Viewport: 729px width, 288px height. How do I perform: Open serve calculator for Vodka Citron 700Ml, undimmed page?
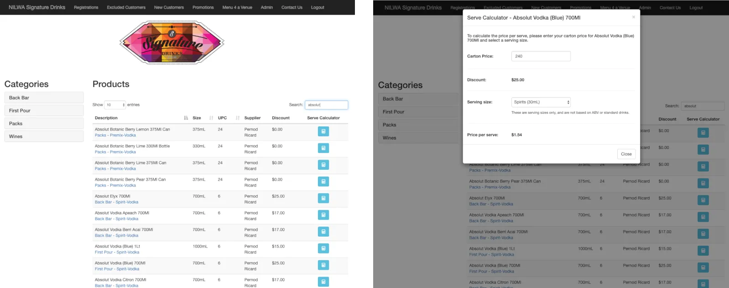323,282
